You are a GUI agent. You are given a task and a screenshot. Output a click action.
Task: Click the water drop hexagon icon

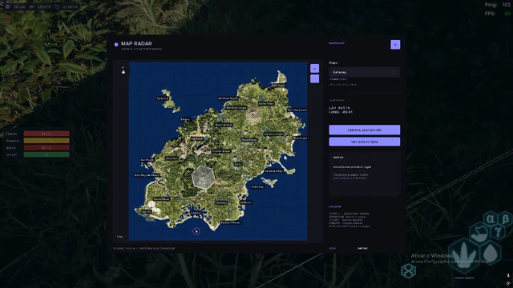point(490,253)
